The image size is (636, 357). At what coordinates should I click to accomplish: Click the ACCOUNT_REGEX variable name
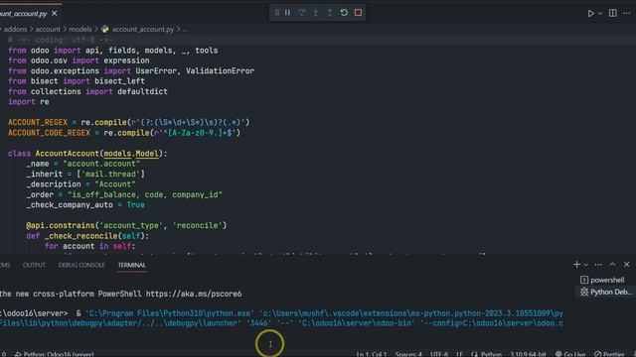[x=38, y=122]
